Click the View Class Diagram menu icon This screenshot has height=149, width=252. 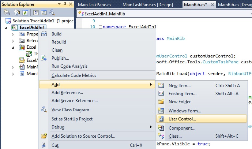click(x=44, y=109)
